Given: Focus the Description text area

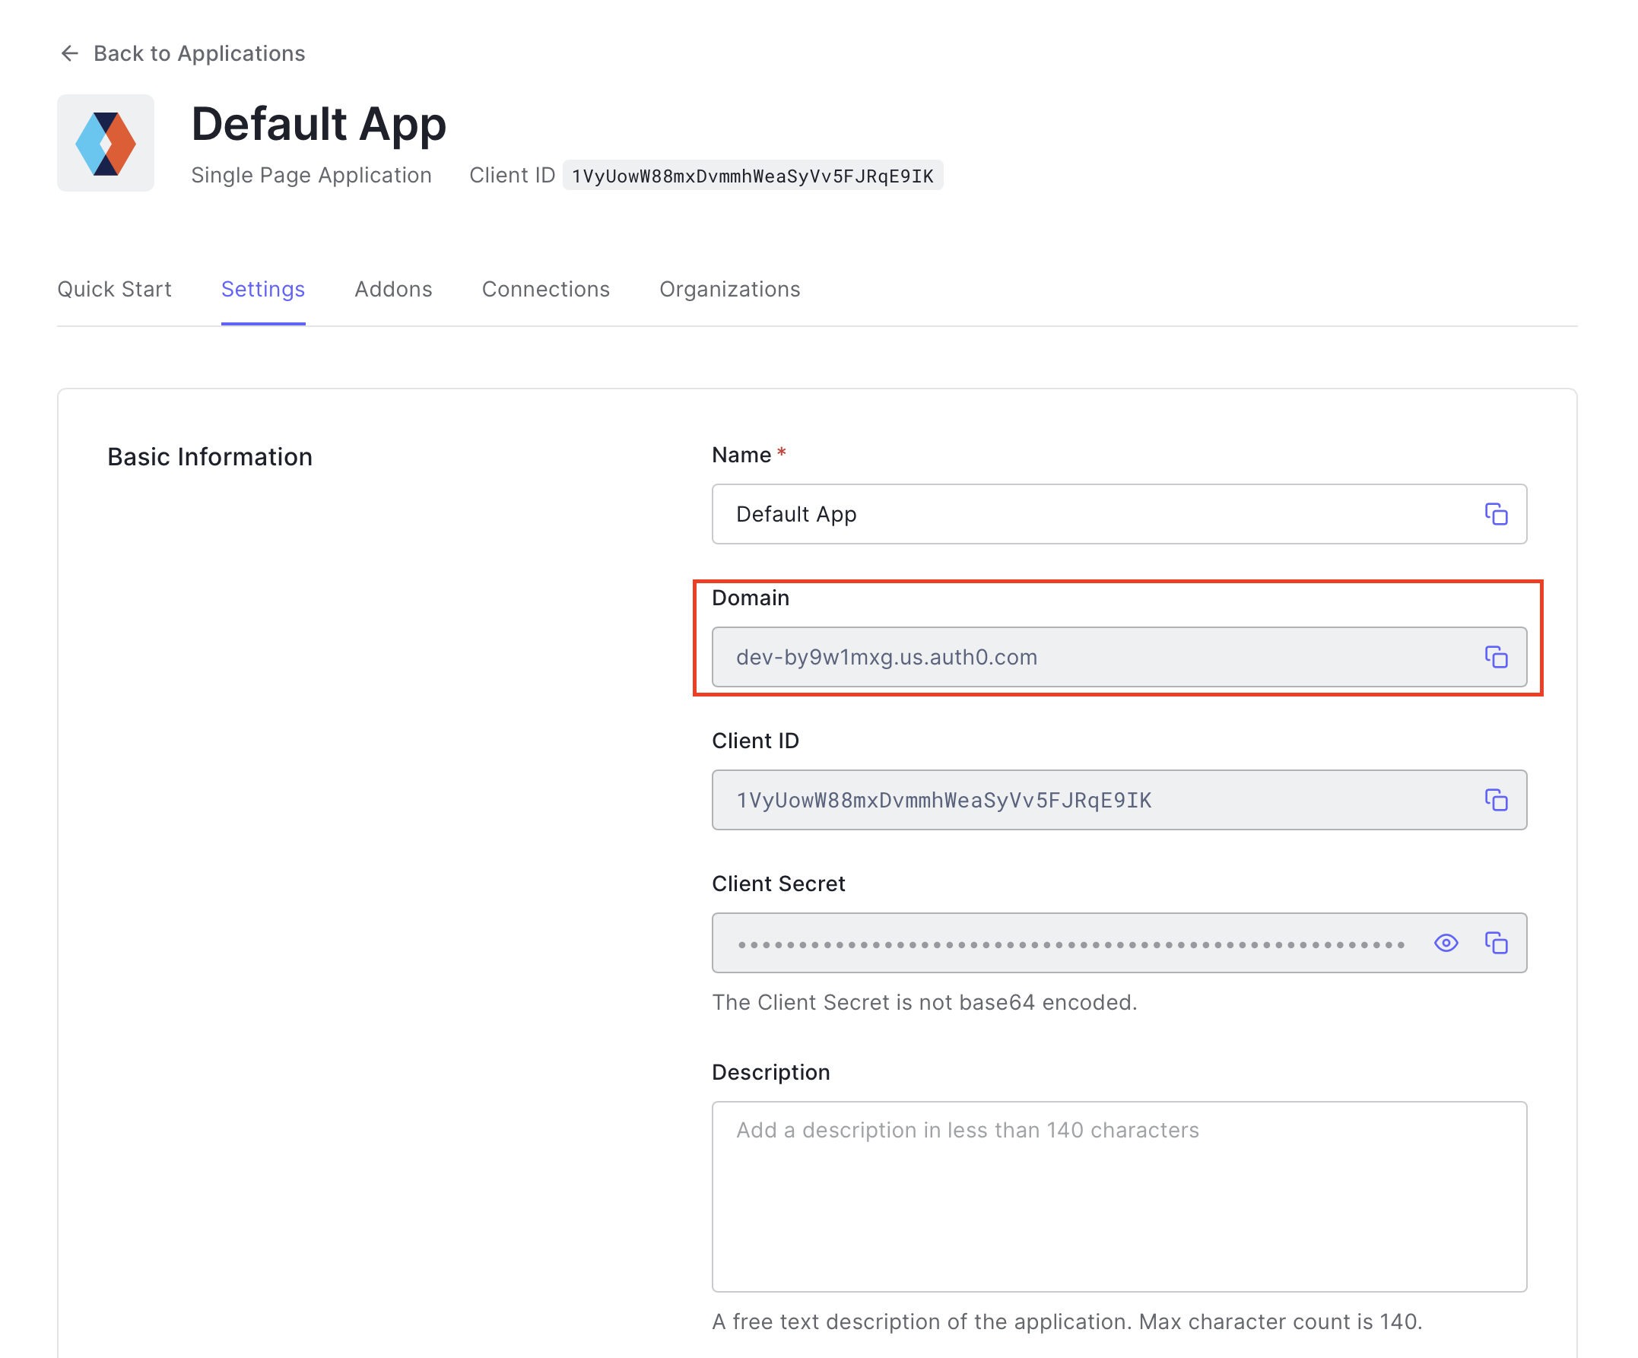Looking at the screenshot, I should [1119, 1196].
